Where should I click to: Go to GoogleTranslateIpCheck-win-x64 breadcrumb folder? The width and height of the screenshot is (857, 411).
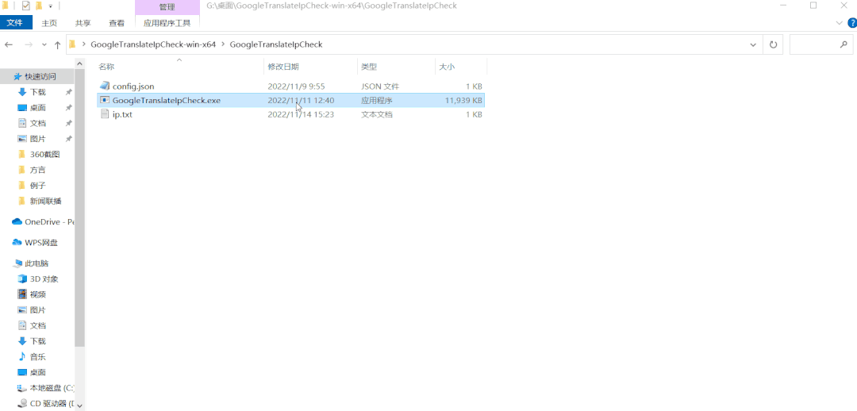pos(153,44)
